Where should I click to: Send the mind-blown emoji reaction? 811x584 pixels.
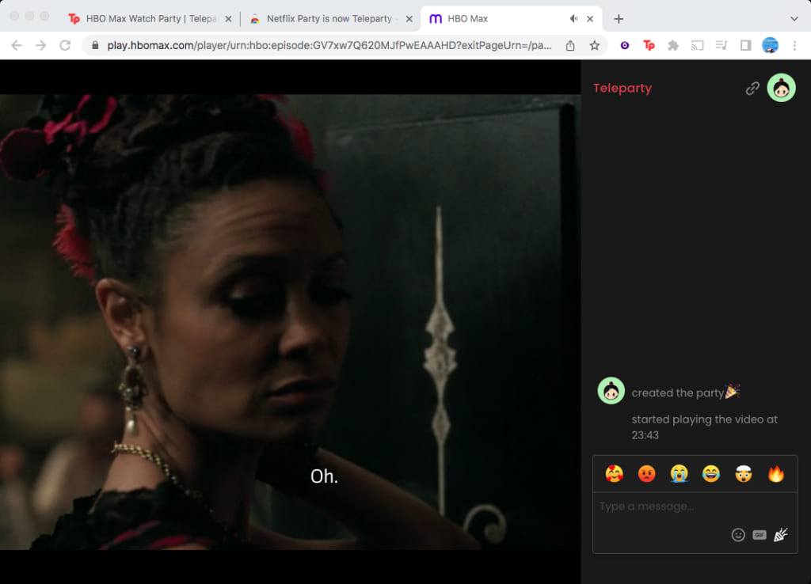[743, 474]
